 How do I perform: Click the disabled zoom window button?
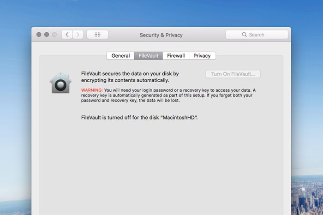(54, 35)
